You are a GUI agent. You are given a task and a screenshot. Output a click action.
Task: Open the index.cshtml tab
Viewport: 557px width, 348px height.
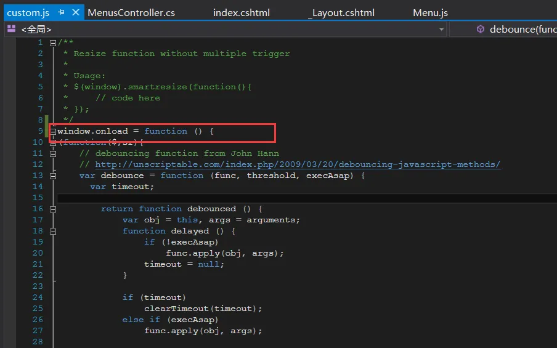coord(241,12)
